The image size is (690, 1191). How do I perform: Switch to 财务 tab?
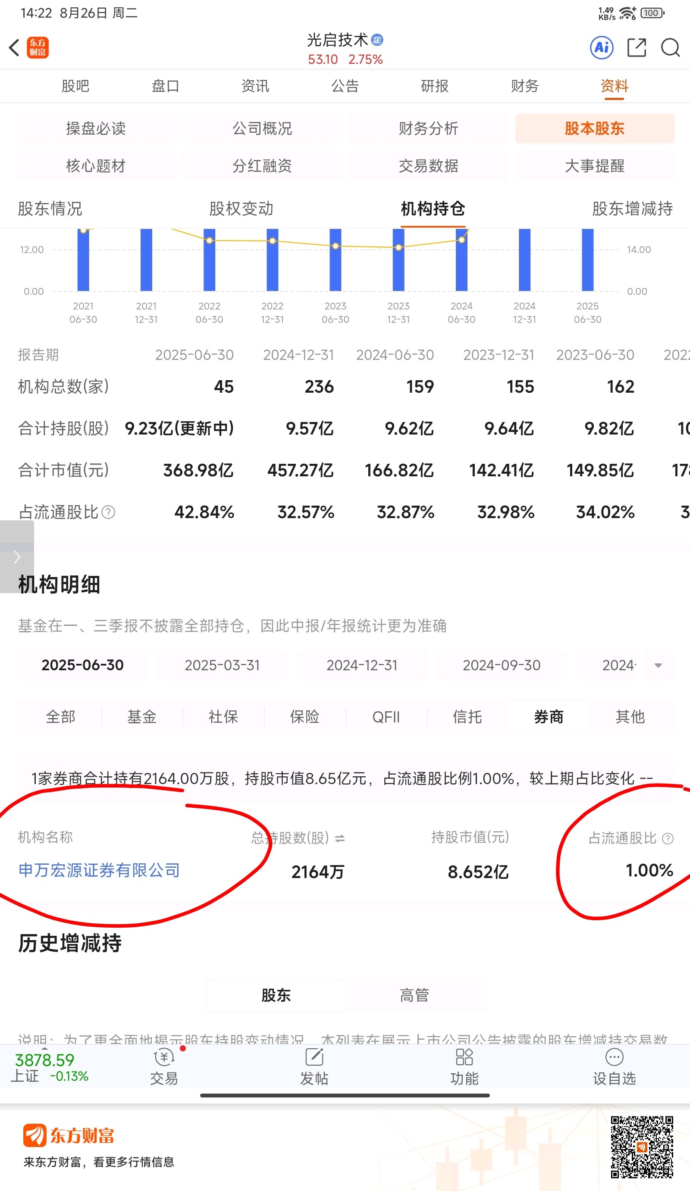[524, 86]
